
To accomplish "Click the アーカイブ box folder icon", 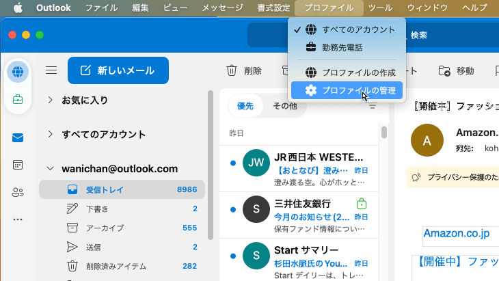I will point(72,228).
